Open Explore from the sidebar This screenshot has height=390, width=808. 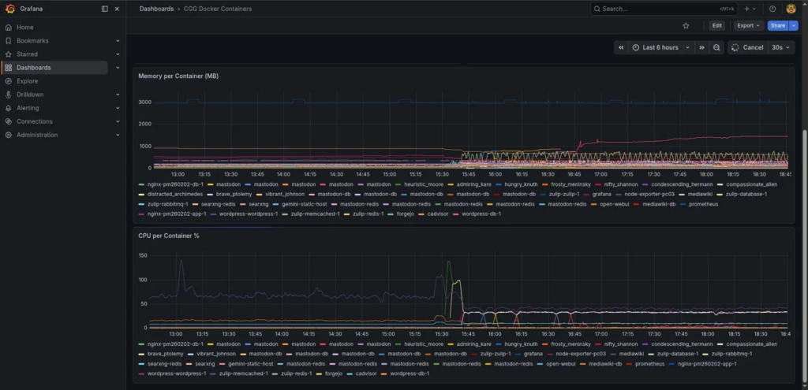(27, 81)
